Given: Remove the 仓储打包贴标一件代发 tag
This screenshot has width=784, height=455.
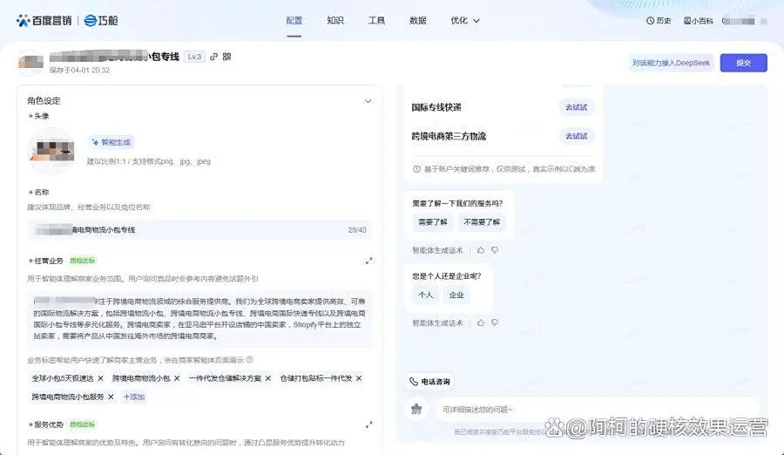Looking at the screenshot, I should tap(359, 378).
